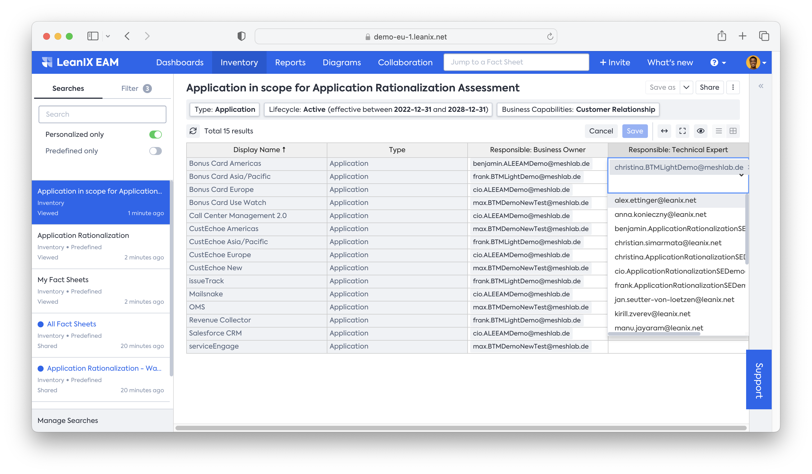Image resolution: width=812 pixels, height=474 pixels.
Task: Click the Save as button
Action: click(662, 87)
